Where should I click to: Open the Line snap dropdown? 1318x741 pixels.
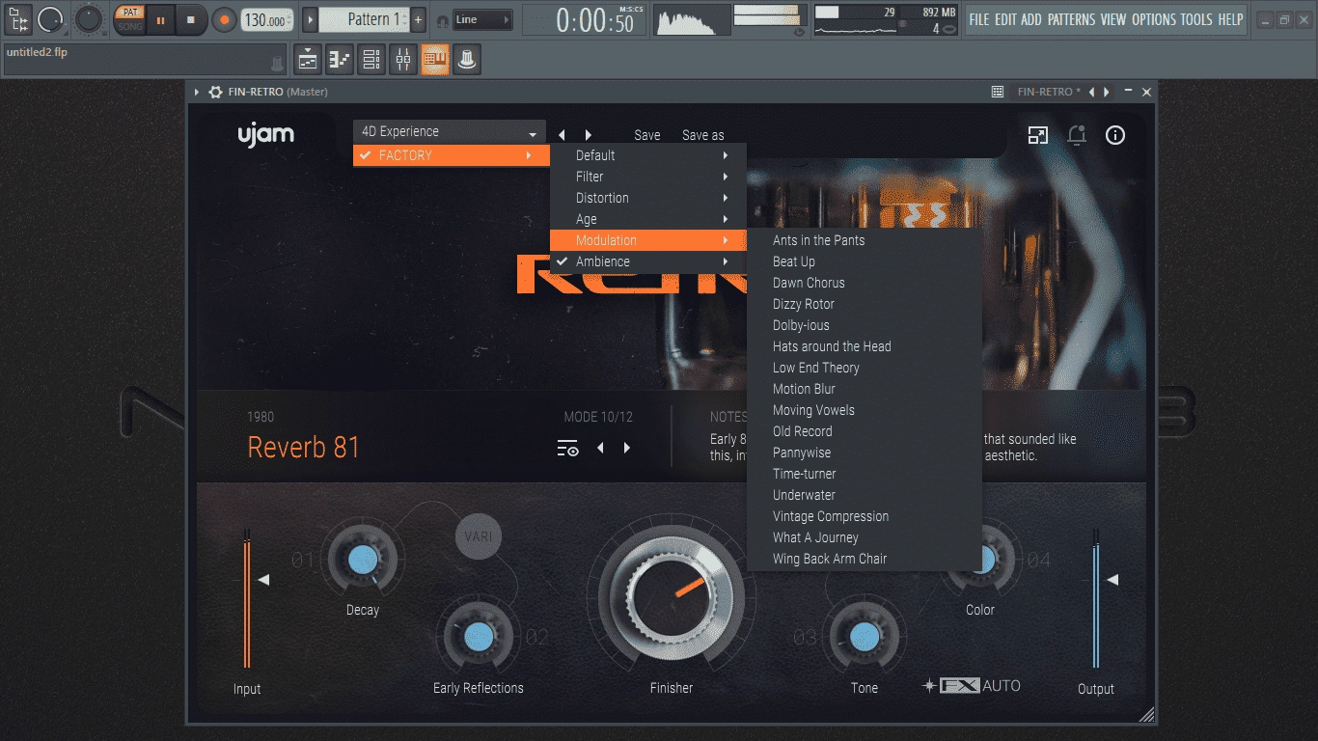pos(482,19)
